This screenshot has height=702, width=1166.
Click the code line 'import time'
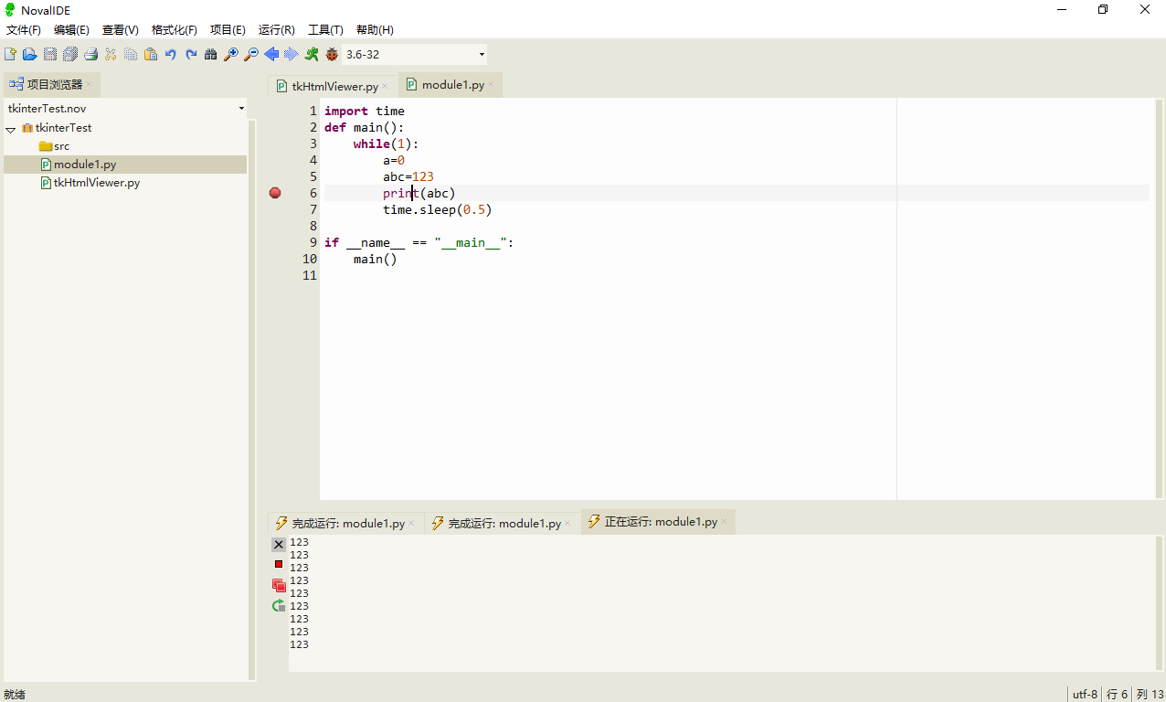click(365, 111)
